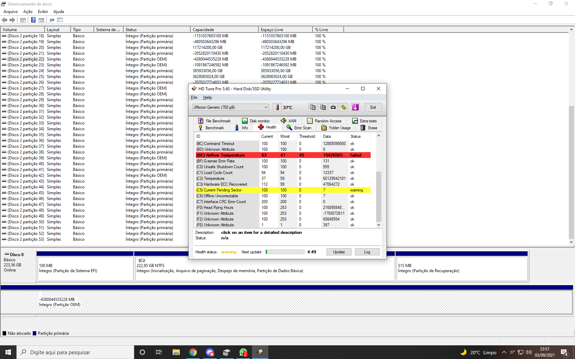575x359 pixels.
Task: Click the Windows search box on taskbar
Action: click(x=75, y=352)
